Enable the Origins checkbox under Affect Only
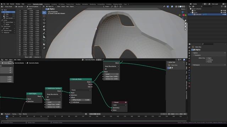The image size is (227, 127). click(x=206, y=58)
